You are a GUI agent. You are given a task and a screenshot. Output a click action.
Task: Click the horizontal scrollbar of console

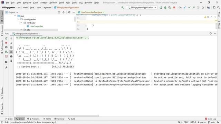click(57, 116)
